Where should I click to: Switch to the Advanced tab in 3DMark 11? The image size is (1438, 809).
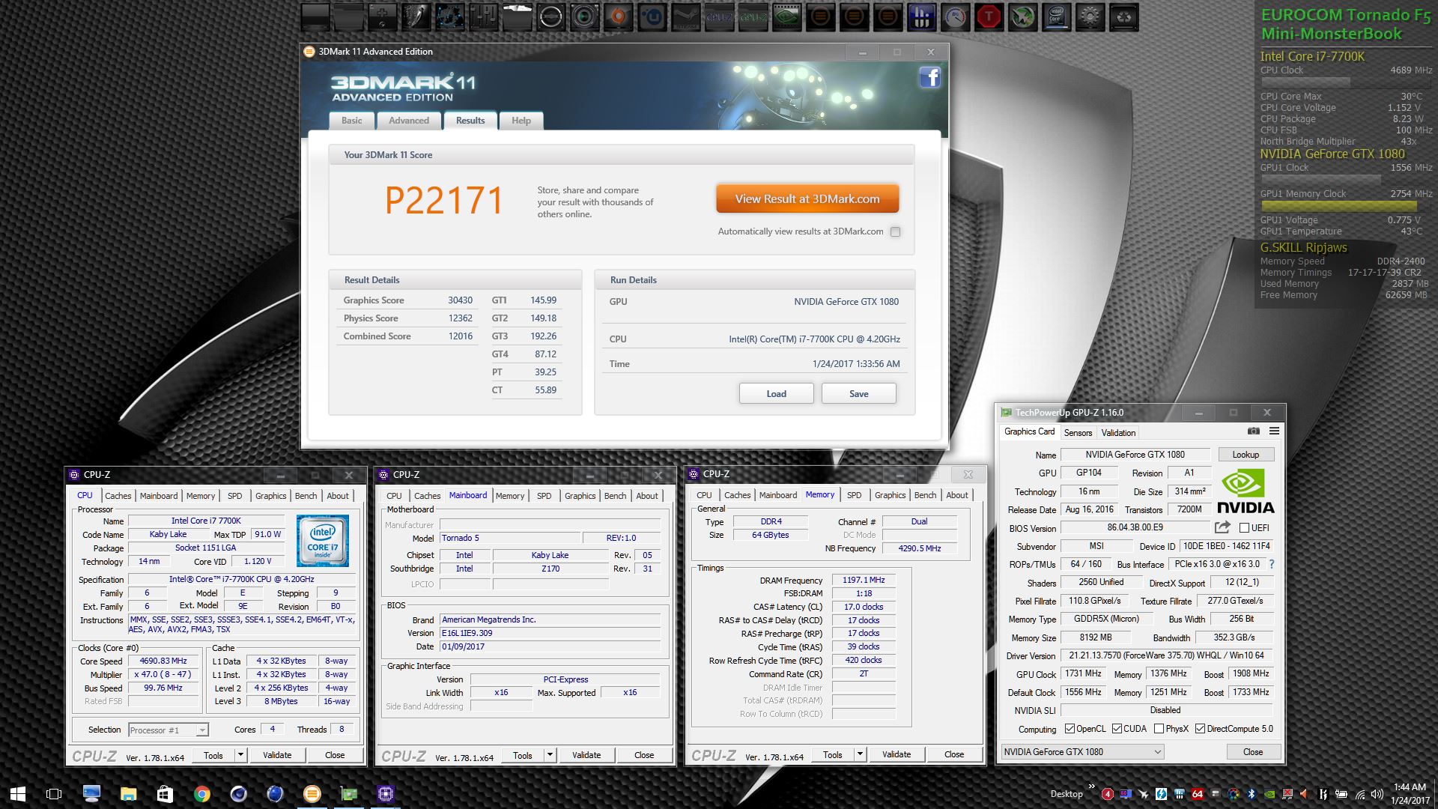(x=409, y=121)
